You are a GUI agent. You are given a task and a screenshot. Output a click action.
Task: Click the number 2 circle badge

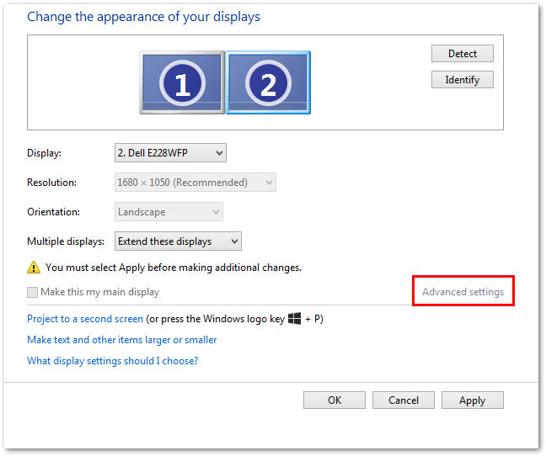[x=268, y=83]
